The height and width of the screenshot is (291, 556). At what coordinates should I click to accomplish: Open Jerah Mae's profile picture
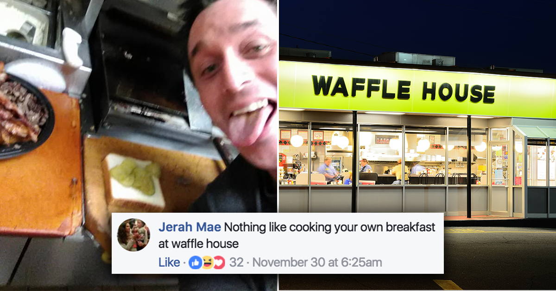coord(133,235)
